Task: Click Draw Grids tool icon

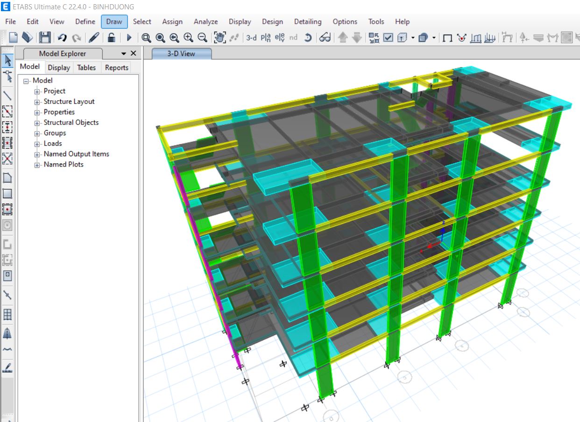Action: pos(7,314)
